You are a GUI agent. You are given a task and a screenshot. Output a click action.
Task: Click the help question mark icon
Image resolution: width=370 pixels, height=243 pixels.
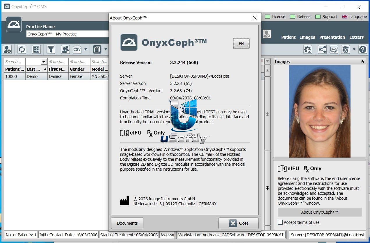(363, 49)
